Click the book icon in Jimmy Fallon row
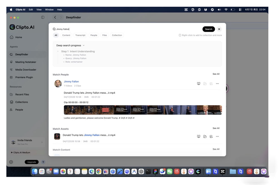Viewport: 278px width, 185px height. pyautogui.click(x=198, y=84)
